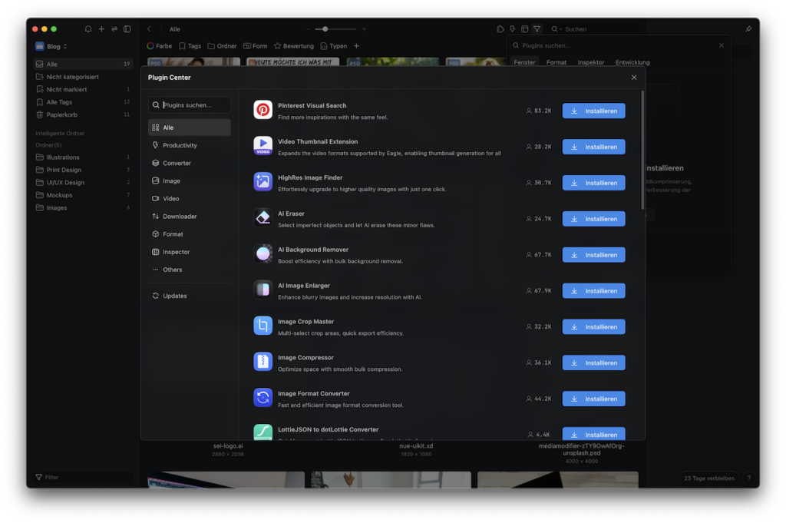Click the switch arrows icon in sidebar header
The width and height of the screenshot is (786, 523).
tap(114, 29)
